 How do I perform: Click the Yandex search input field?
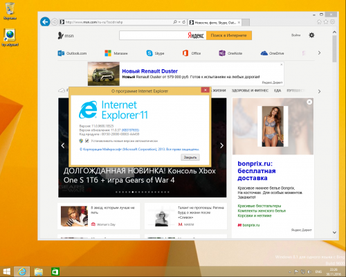click(154, 35)
